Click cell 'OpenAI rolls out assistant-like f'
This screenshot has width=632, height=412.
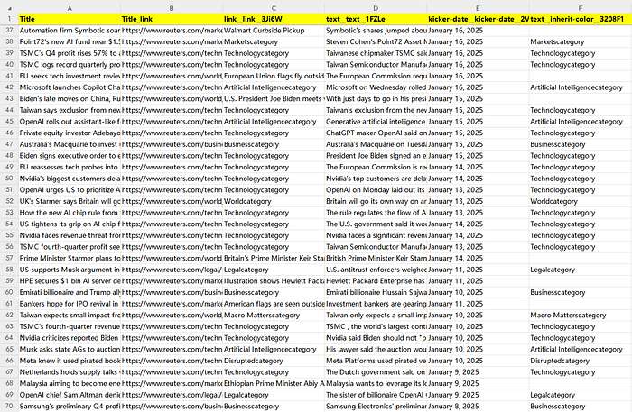pos(70,122)
